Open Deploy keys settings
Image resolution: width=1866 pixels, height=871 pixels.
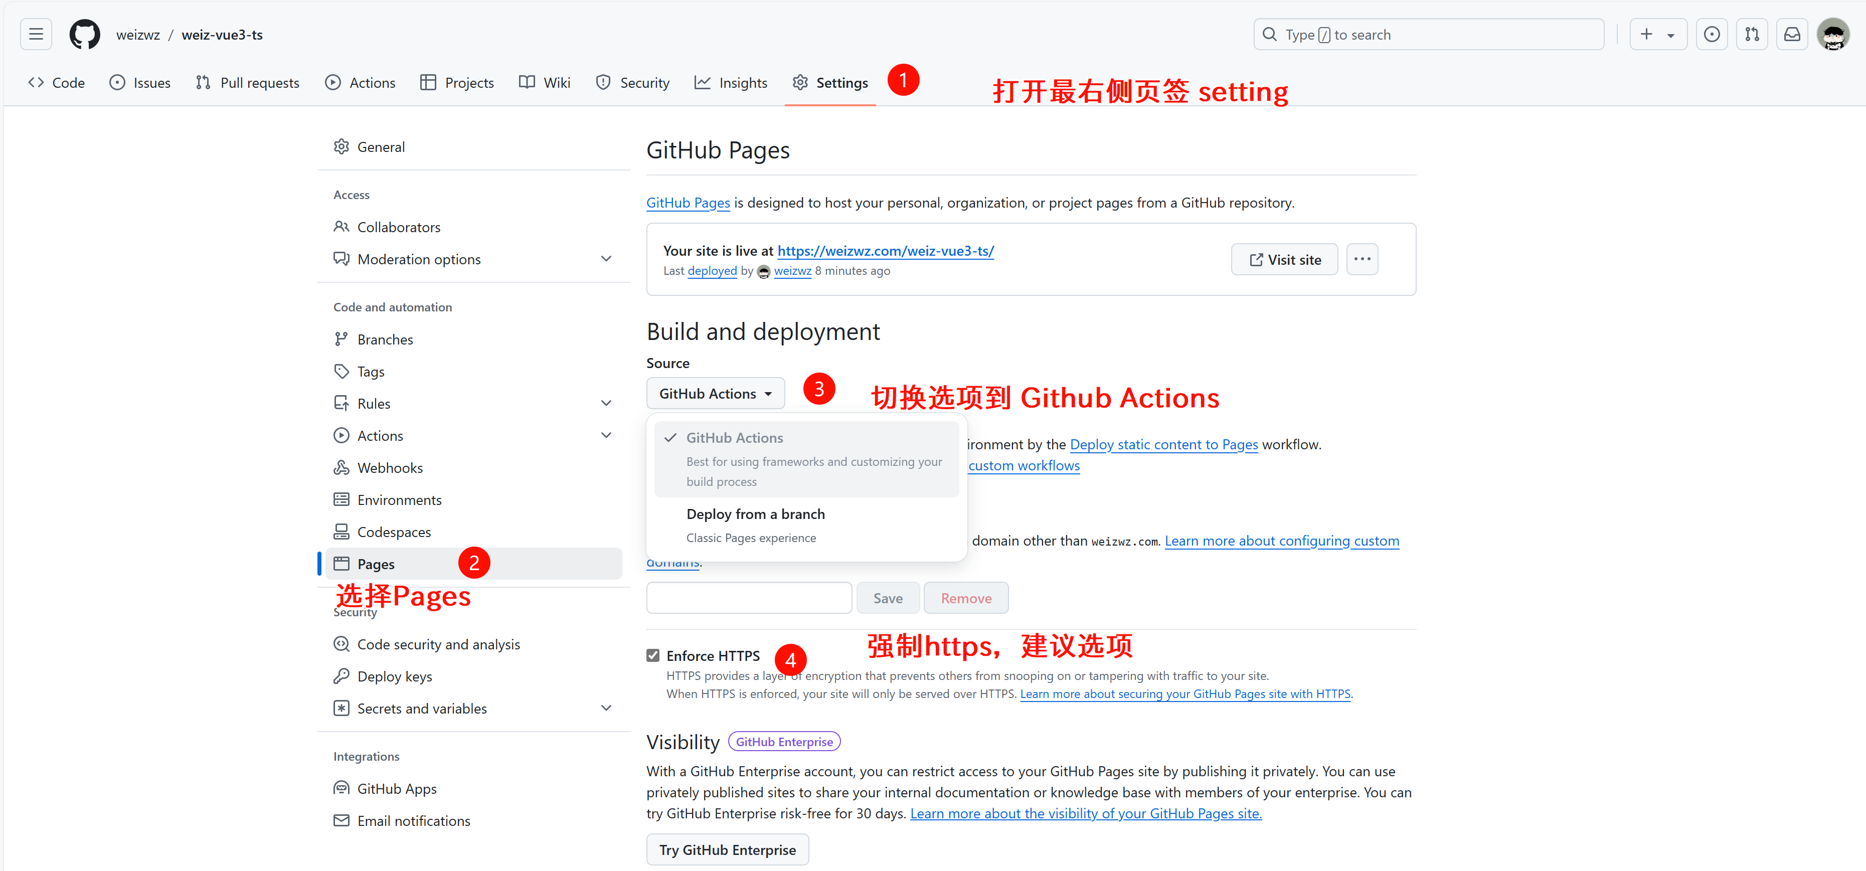pos(395,675)
